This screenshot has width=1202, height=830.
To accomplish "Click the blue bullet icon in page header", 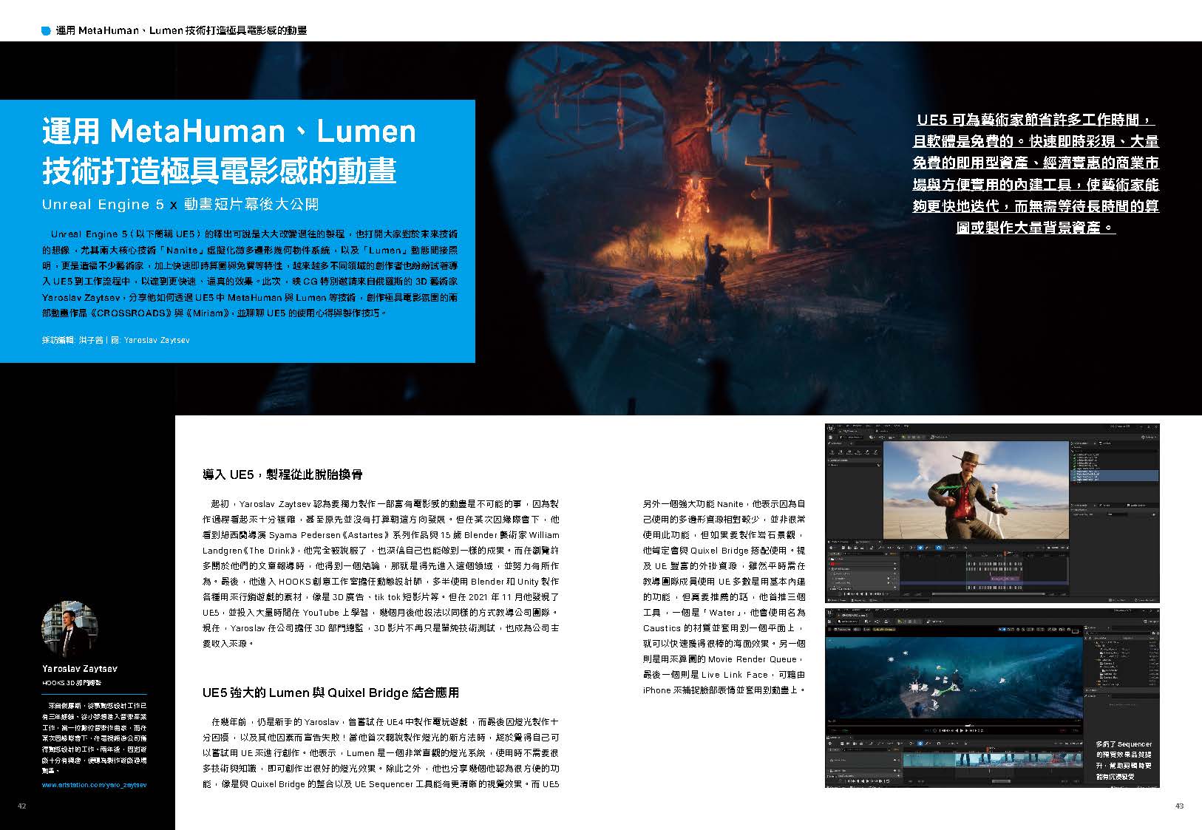I will point(47,30).
